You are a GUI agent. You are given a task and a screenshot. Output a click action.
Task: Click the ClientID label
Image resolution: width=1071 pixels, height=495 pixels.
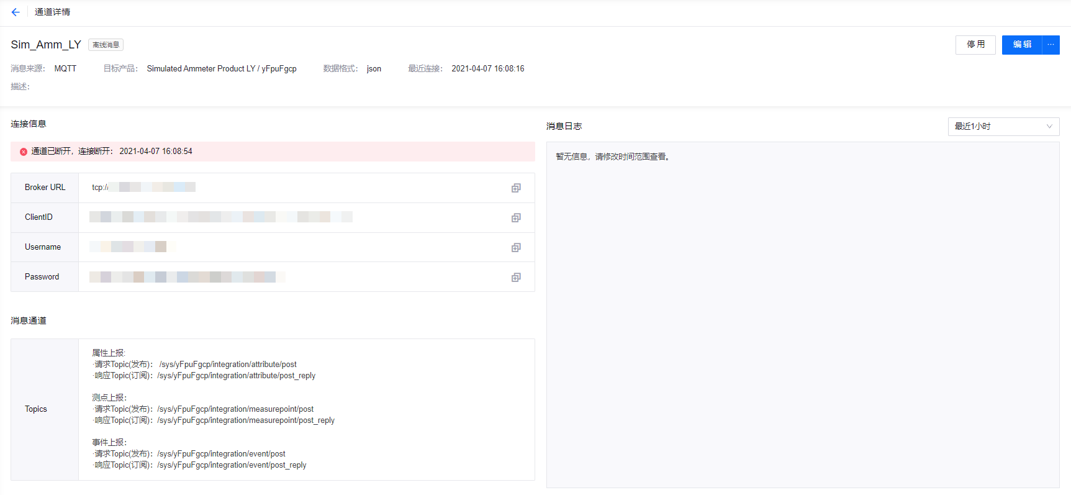(38, 217)
